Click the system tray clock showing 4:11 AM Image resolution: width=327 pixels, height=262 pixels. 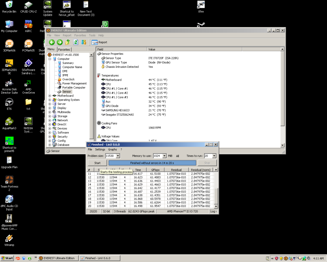318,258
